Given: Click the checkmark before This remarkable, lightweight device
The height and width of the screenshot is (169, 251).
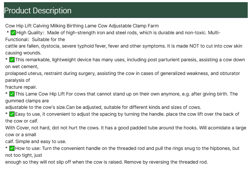Looking at the screenshot, I should point(12,60).
